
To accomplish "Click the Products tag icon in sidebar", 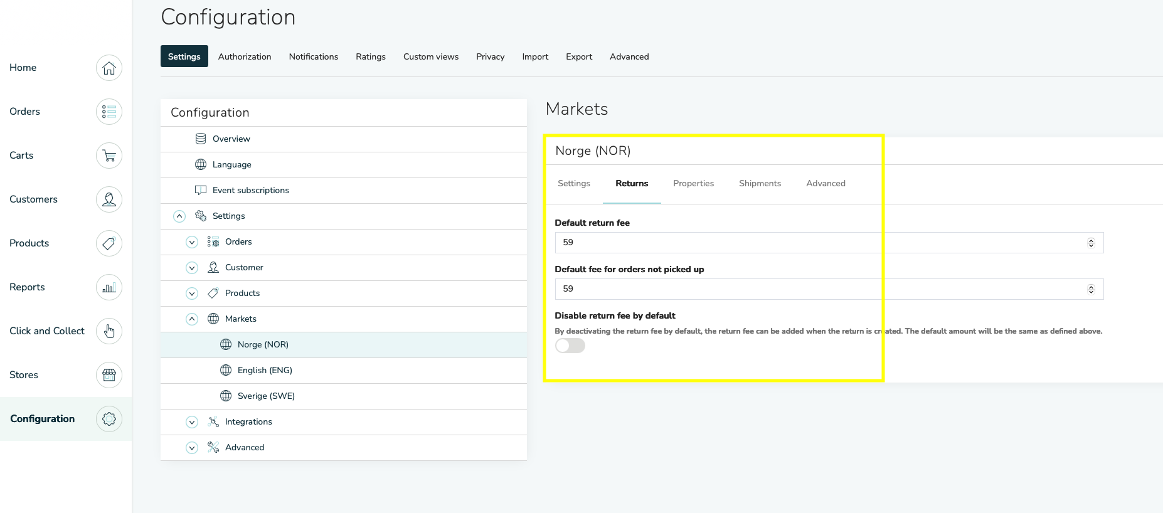I will 109,243.
